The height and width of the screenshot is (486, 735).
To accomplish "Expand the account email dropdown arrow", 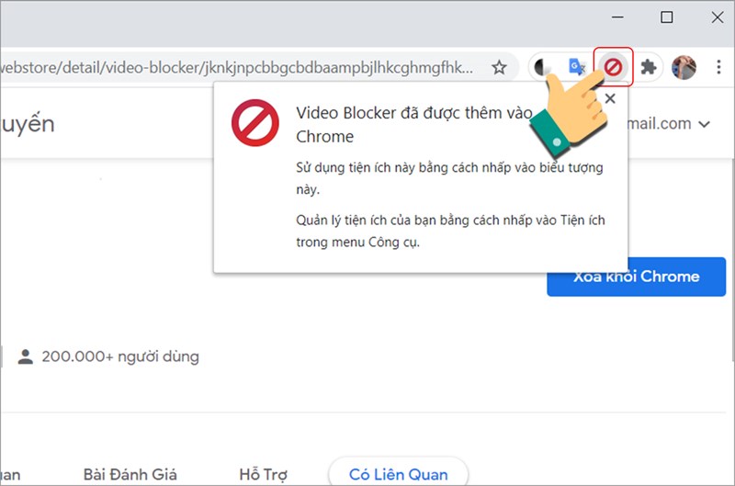I will 704,124.
